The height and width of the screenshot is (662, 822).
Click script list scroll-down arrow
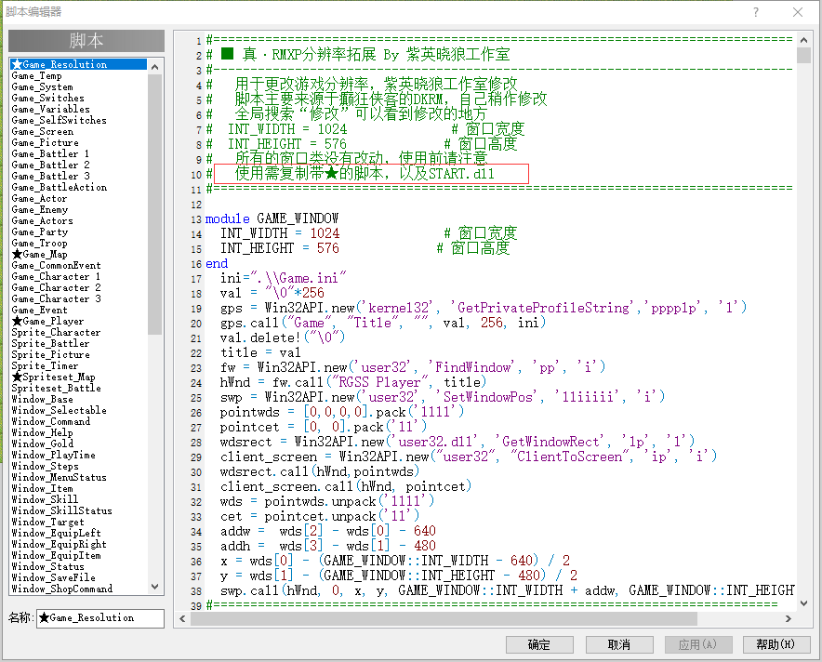[154, 587]
